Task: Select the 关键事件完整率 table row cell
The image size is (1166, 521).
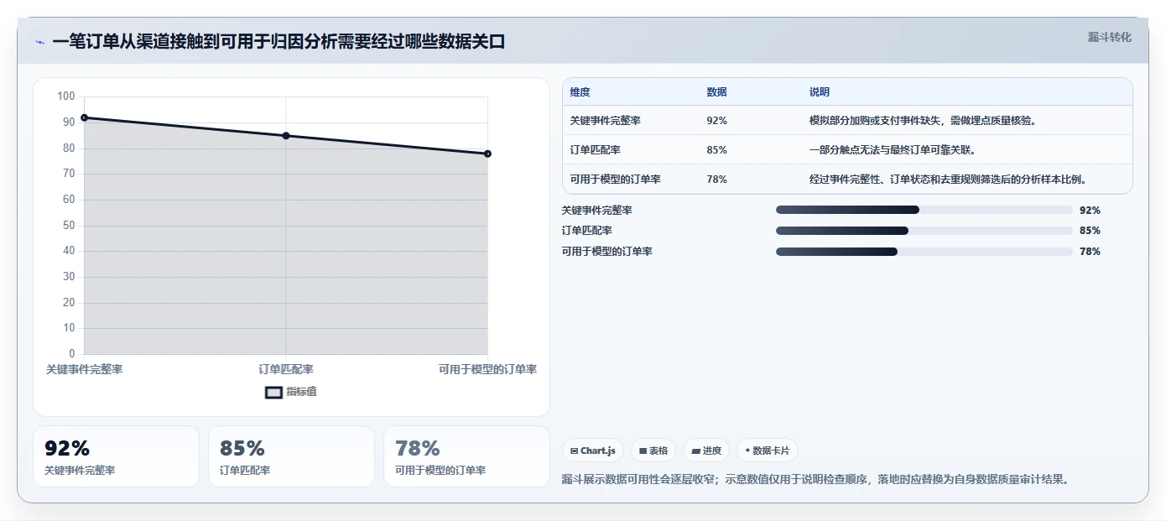Action: (x=605, y=121)
